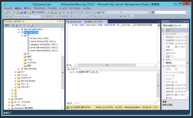The height and width of the screenshot is (118, 193).
Task: Click the Decrease Indent toolbar icon
Action: 121,17
